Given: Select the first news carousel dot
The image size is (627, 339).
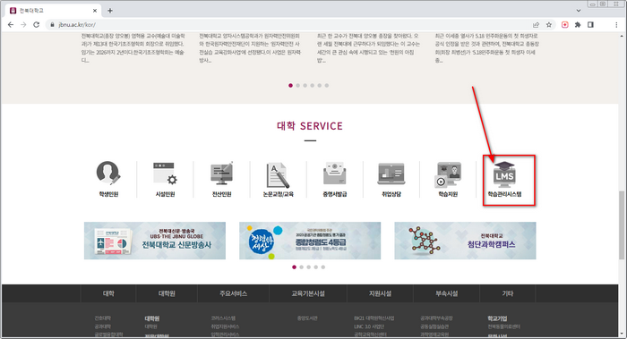Looking at the screenshot, I should coord(291,86).
